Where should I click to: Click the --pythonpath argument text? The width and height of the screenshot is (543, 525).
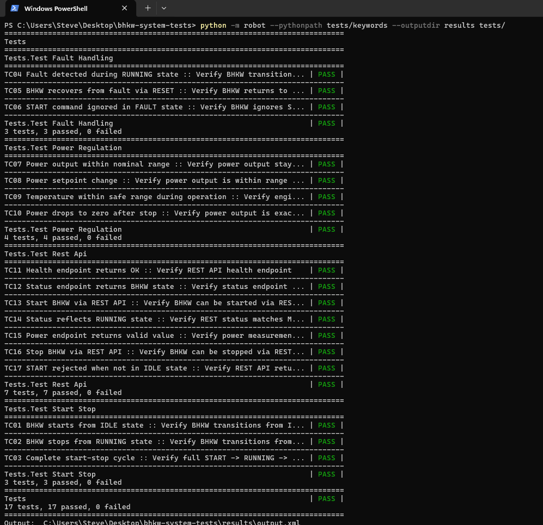pos(296,26)
